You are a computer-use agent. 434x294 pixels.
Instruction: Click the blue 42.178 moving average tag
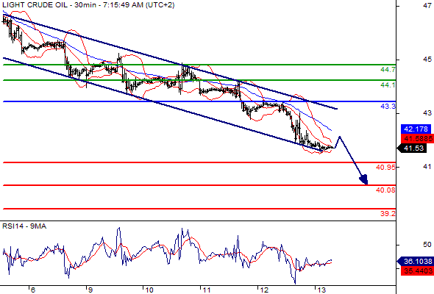coord(416,129)
